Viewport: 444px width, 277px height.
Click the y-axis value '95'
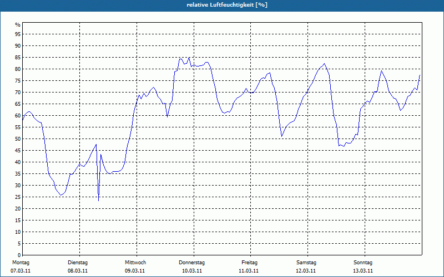(x=18, y=34)
